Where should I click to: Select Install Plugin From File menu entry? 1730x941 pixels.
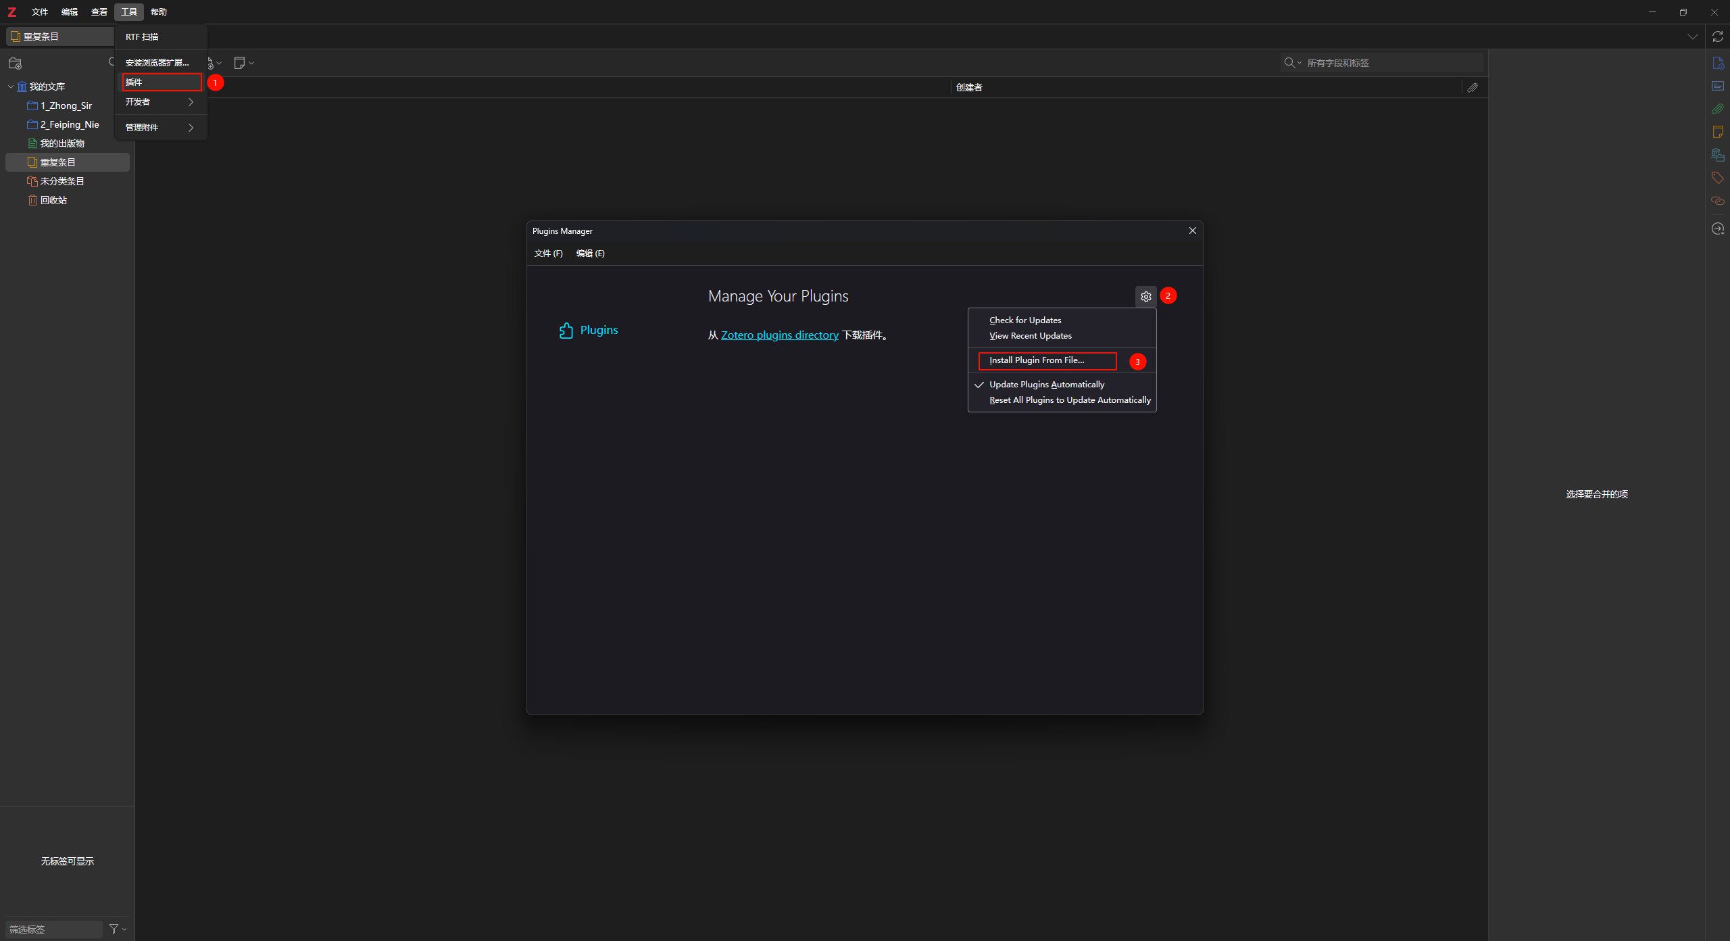point(1037,360)
